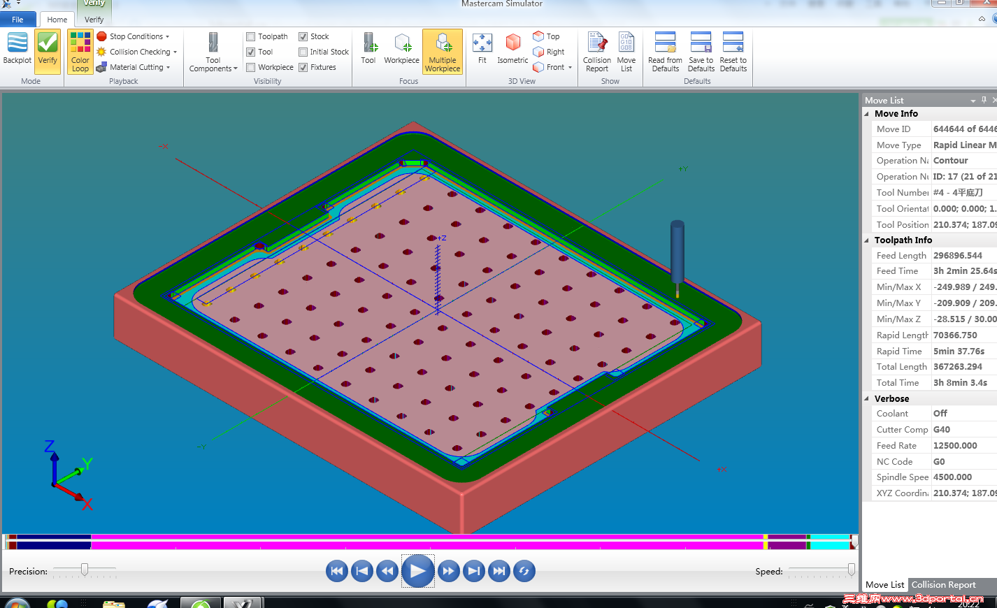Collapse the ribbon with arrow icon
Screen dimensions: 997x608
tap(982, 19)
